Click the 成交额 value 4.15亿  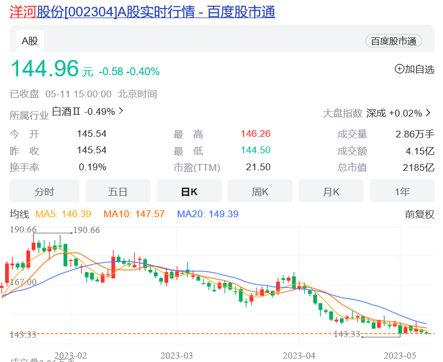pyautogui.click(x=420, y=151)
